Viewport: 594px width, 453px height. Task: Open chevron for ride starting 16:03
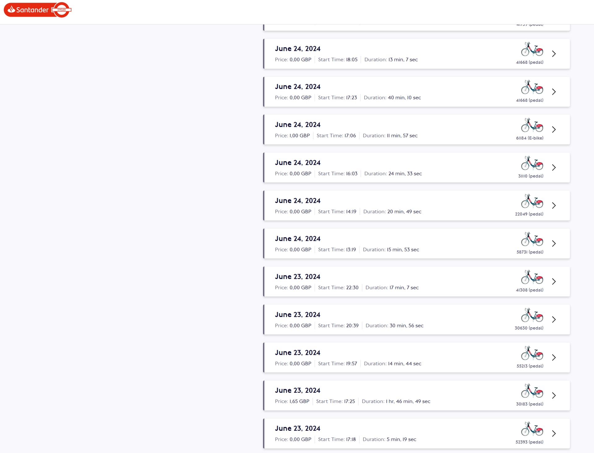click(x=554, y=167)
